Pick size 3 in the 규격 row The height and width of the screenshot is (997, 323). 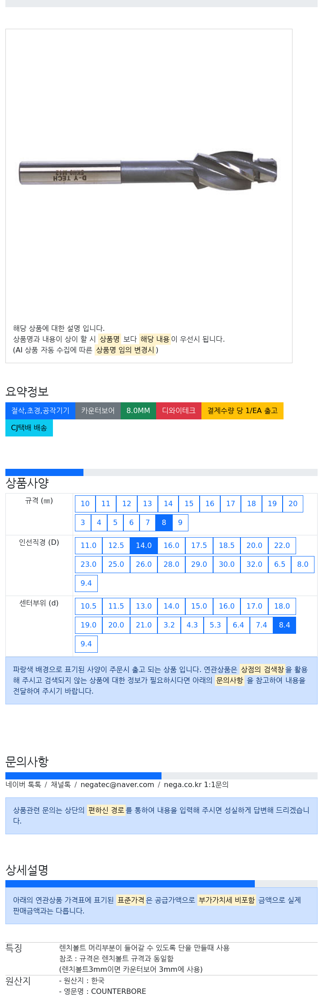click(x=83, y=523)
